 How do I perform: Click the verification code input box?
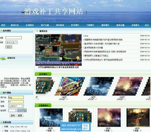coord(12,110)
